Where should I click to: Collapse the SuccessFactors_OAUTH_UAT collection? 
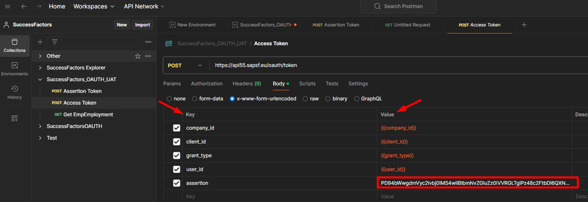tap(40, 79)
